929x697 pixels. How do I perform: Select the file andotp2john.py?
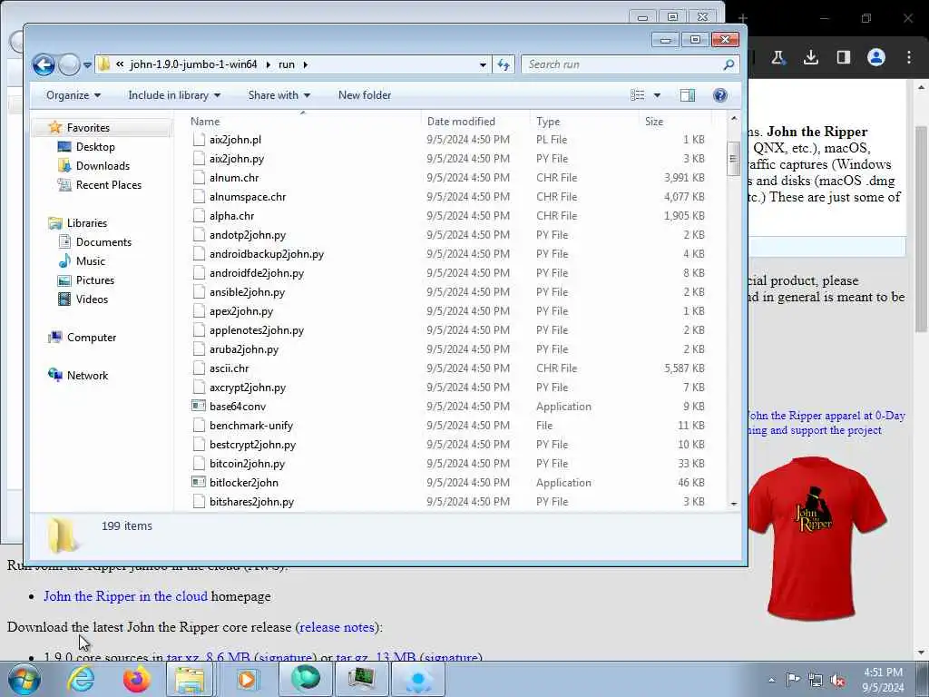(x=247, y=235)
